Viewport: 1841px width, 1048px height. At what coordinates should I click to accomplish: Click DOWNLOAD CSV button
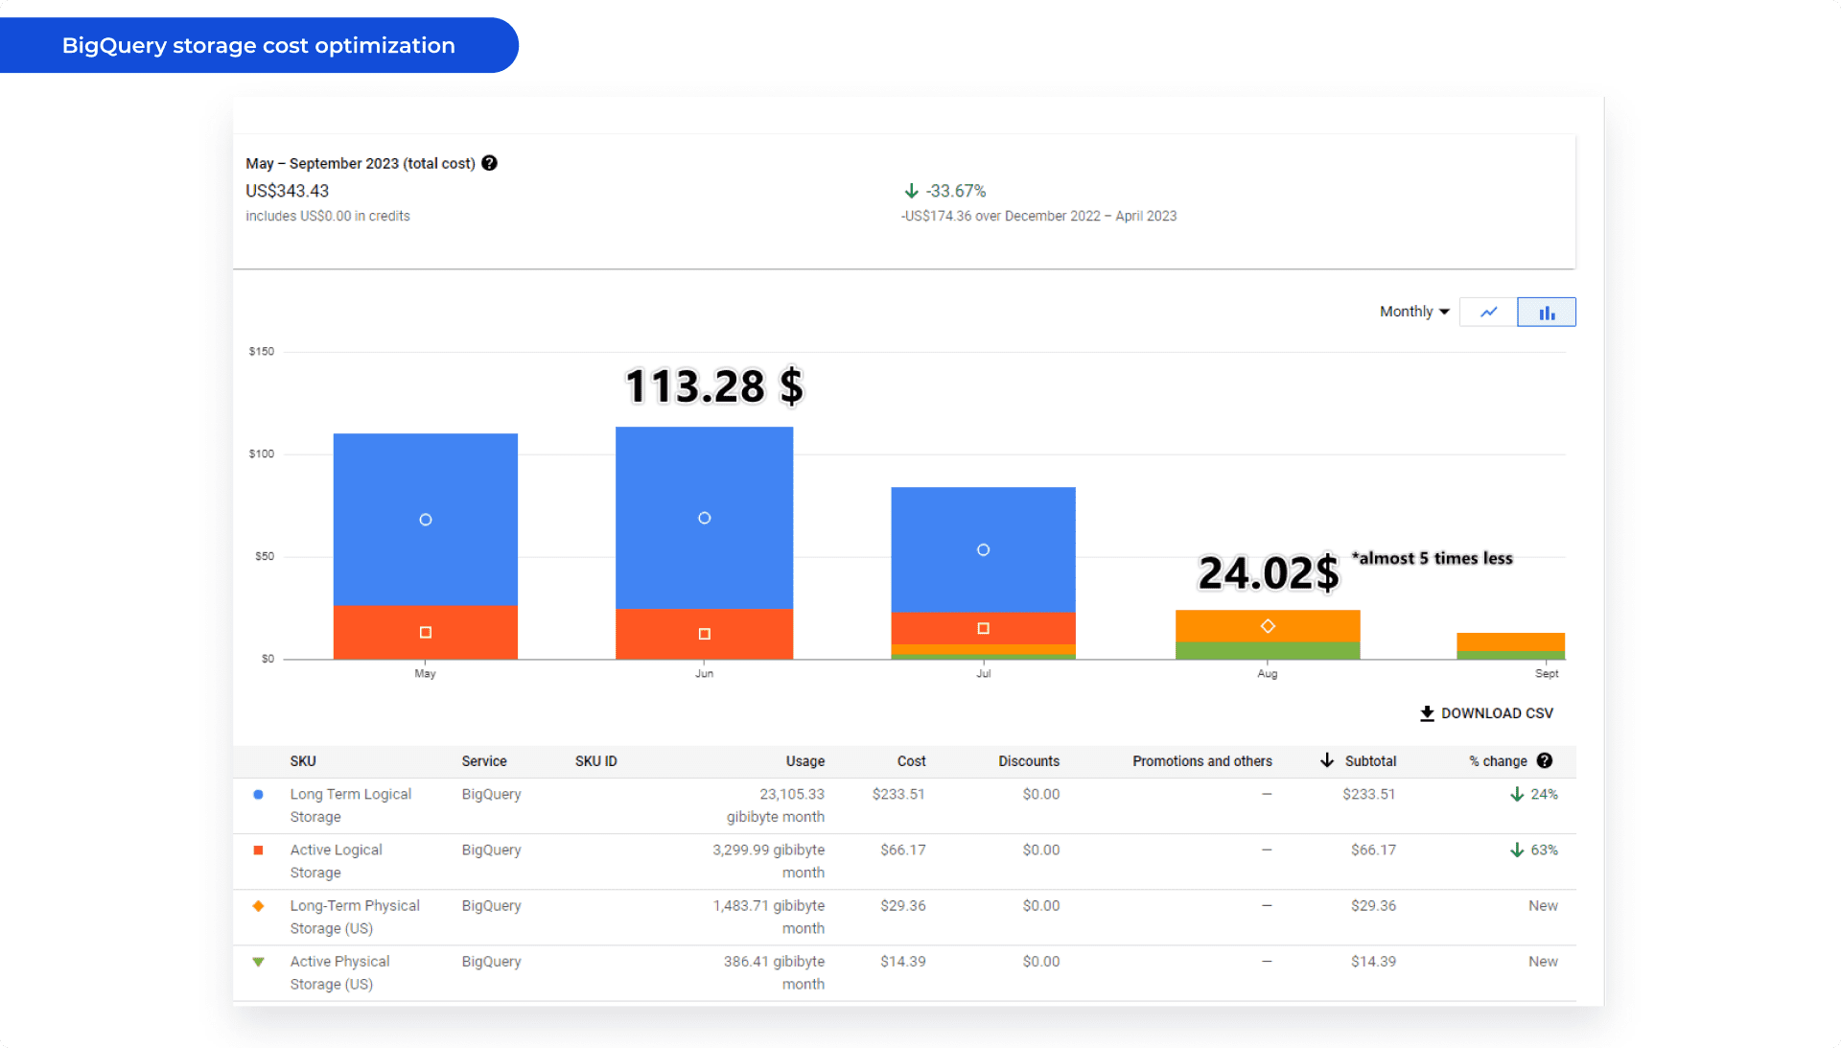click(x=1486, y=713)
